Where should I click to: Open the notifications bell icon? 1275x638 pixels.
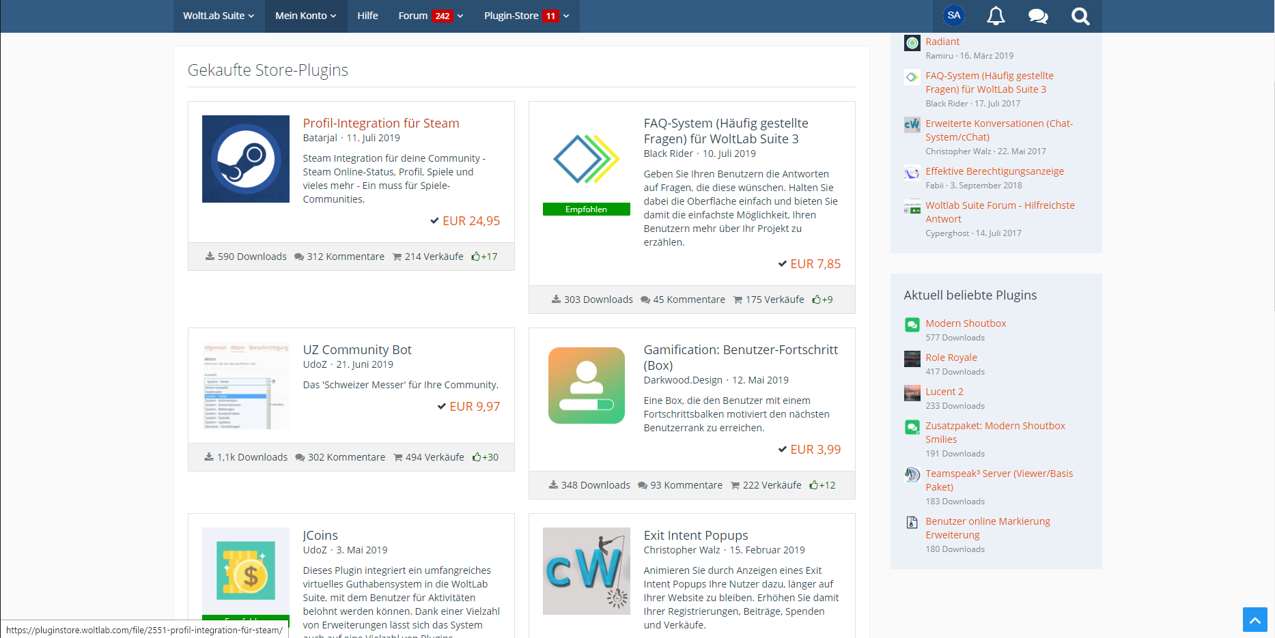coord(996,16)
